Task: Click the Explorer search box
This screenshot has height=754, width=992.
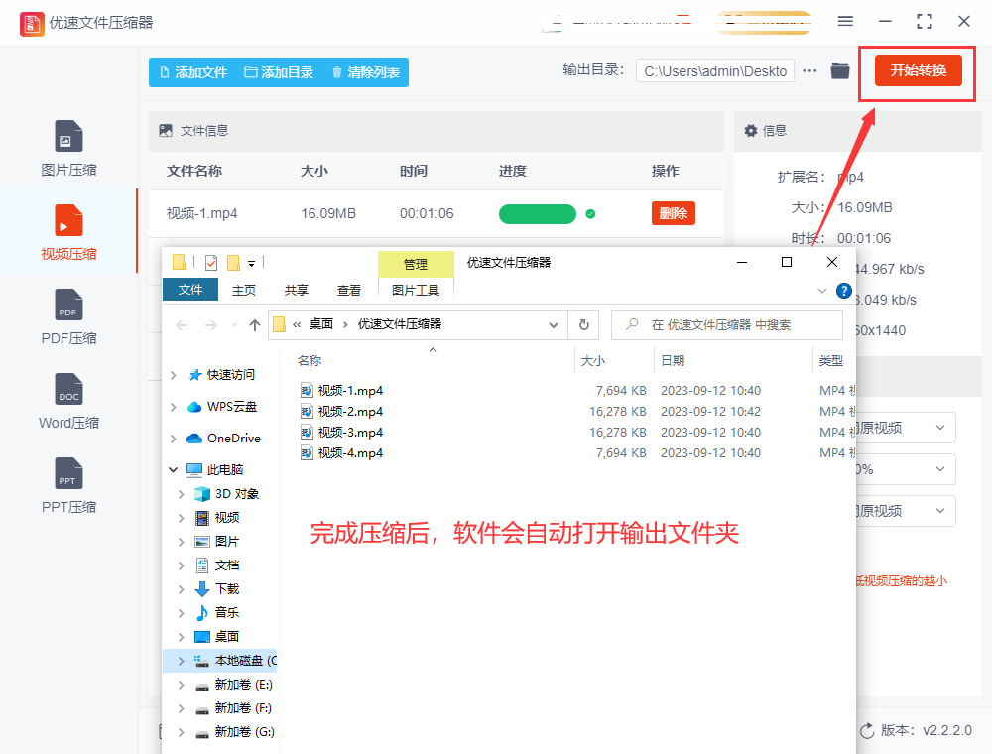Action: [727, 325]
